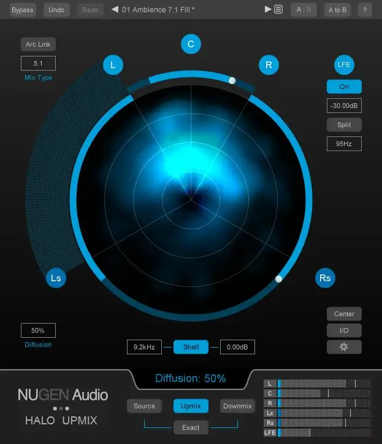
Task: Click the settings gear icon
Action: [344, 347]
